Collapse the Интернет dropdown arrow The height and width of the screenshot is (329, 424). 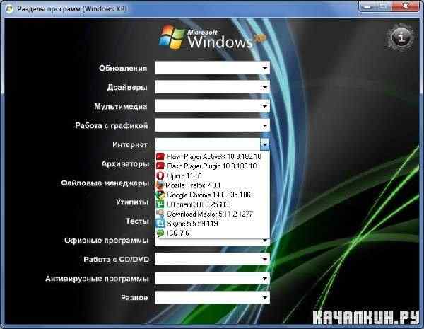[x=265, y=144]
